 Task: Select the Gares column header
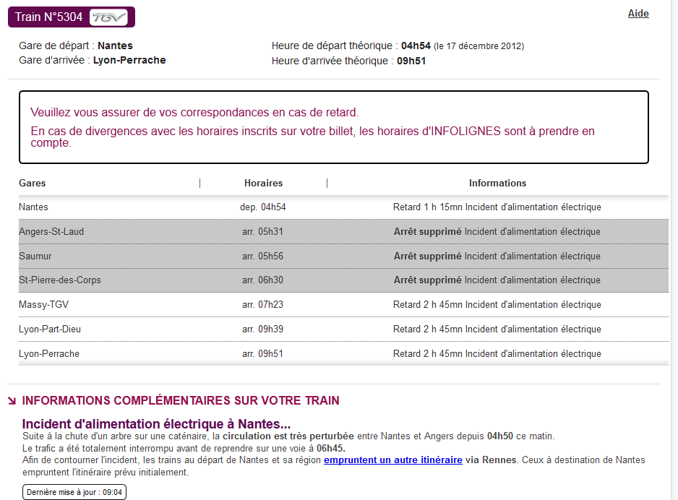(x=33, y=184)
